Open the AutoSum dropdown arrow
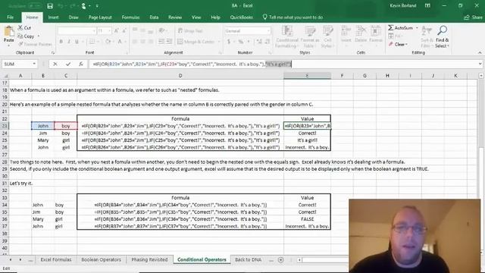This screenshot has height=273, width=485. [x=417, y=28]
